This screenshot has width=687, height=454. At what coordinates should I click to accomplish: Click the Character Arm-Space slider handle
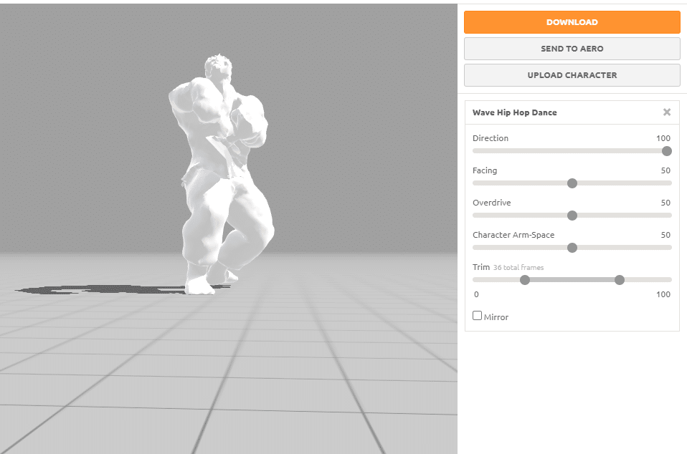click(572, 248)
